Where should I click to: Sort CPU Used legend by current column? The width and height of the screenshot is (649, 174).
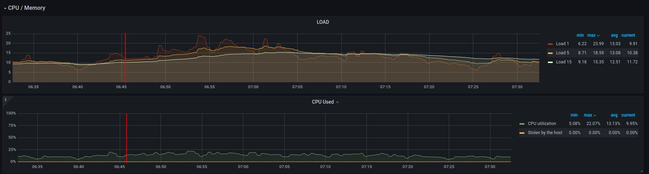point(628,115)
